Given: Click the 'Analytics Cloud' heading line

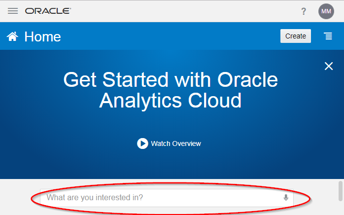Looking at the screenshot, I should (x=171, y=101).
